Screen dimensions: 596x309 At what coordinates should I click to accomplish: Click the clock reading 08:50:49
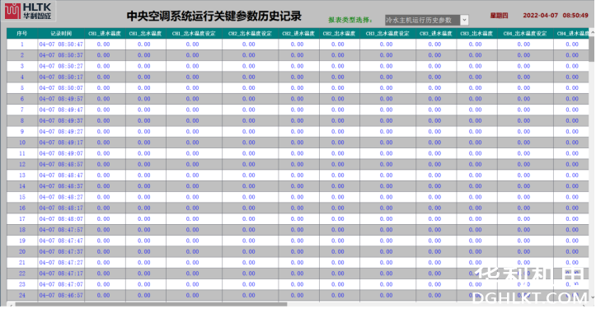575,16
